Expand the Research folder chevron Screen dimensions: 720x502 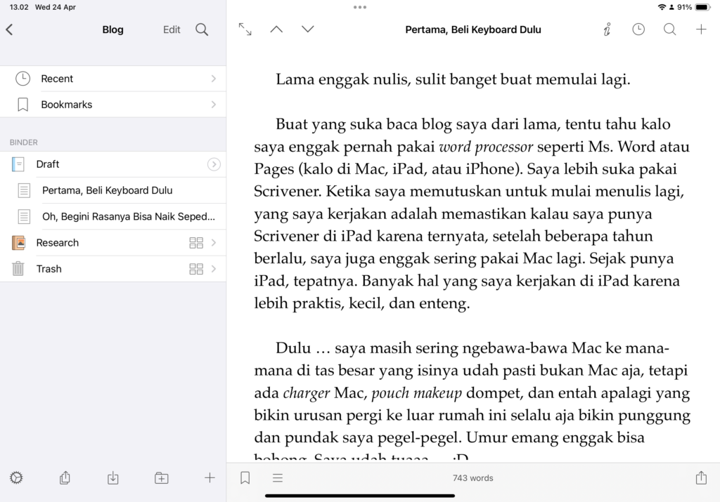tap(214, 242)
